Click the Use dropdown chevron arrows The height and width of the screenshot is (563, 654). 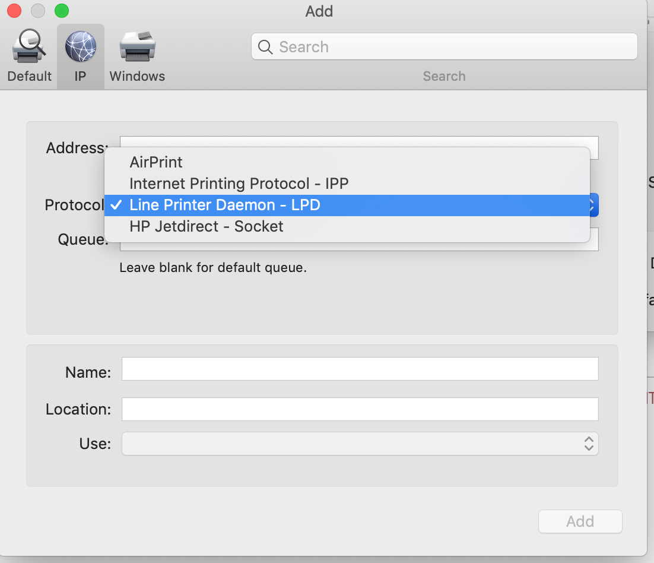pyautogui.click(x=589, y=444)
